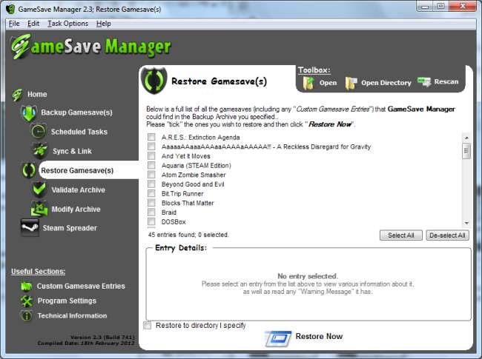This screenshot has width=482, height=359.
Task: Click the Toolbox Open folder icon
Action: tap(308, 83)
